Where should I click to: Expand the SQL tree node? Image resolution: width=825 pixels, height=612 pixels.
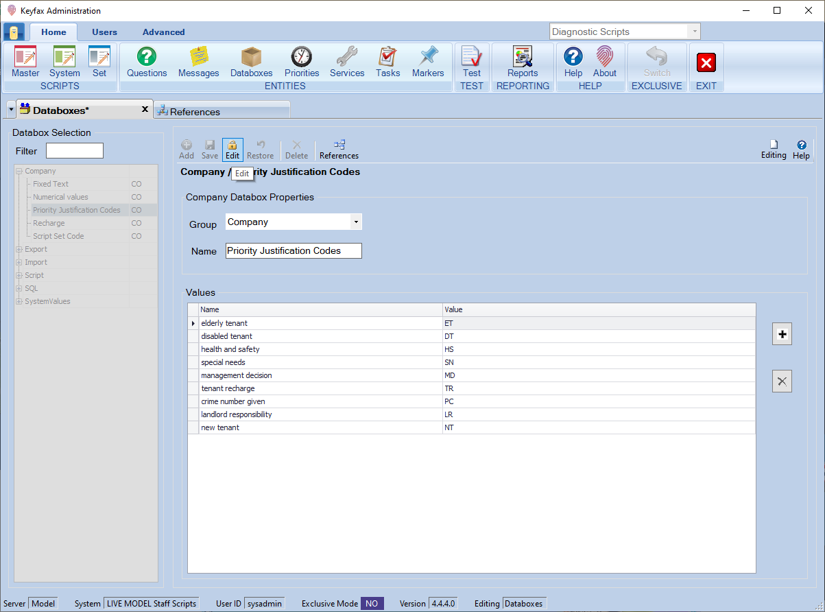(x=19, y=289)
